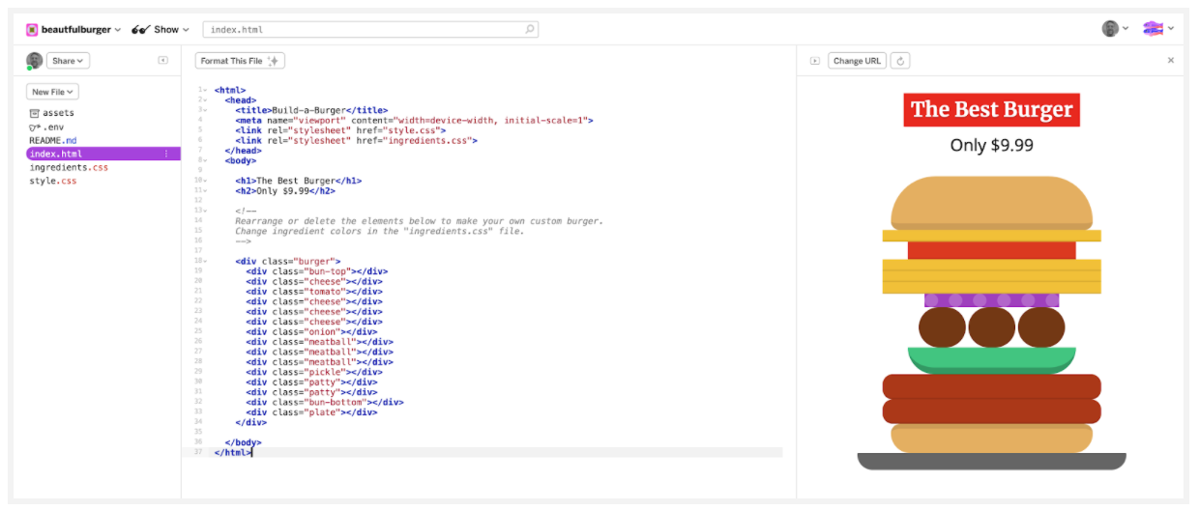This screenshot has width=1199, height=510.
Task: Open the Glitch fish logo menu
Action: tap(1158, 29)
